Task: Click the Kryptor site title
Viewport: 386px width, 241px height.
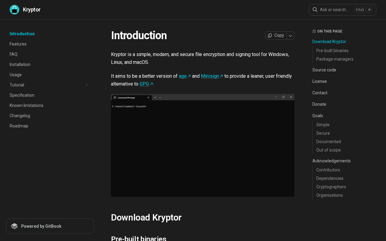Action: [x=32, y=10]
